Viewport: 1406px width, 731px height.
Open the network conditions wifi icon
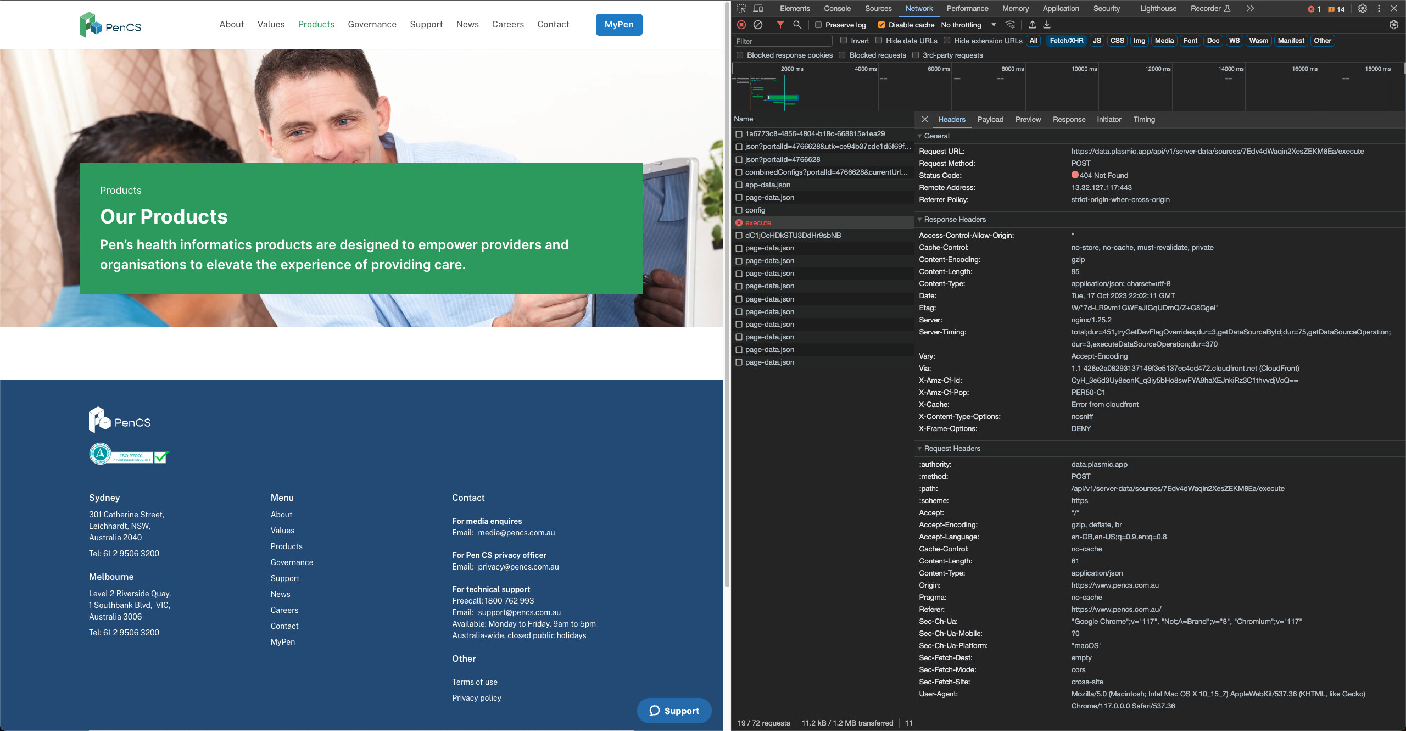tap(1009, 25)
